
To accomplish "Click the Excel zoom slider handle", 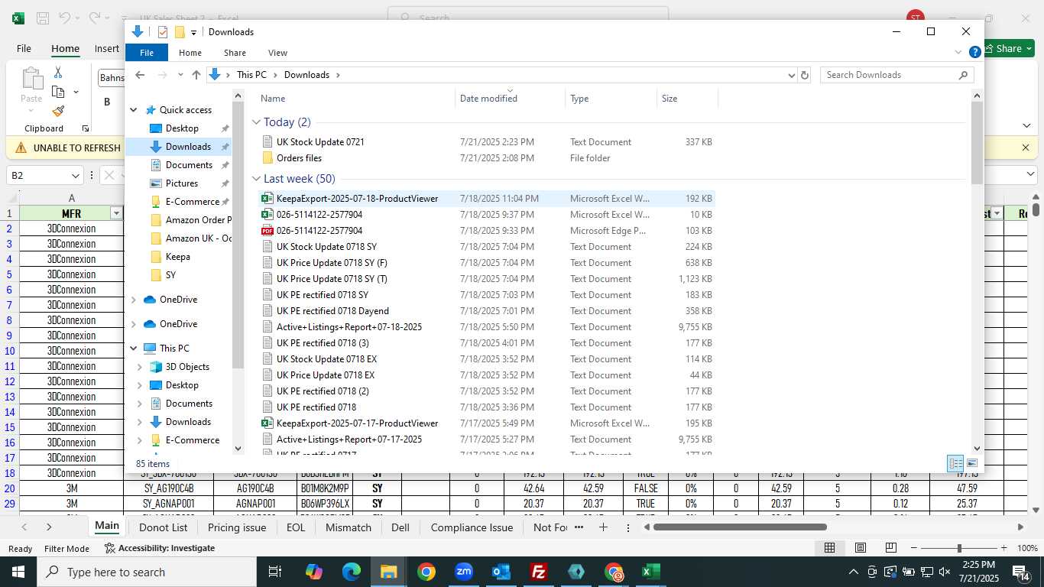I will (x=959, y=548).
